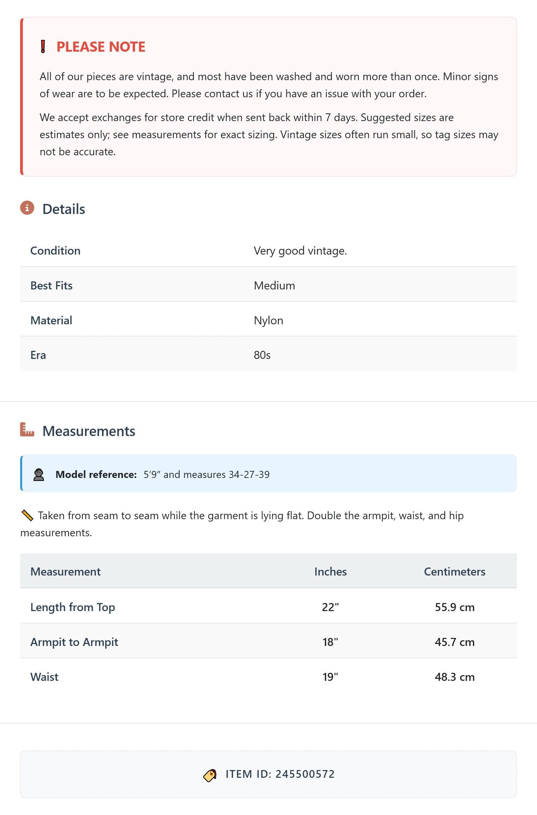Image resolution: width=537 pixels, height=815 pixels.
Task: Click the red exclamation mark icon
Action: click(43, 47)
